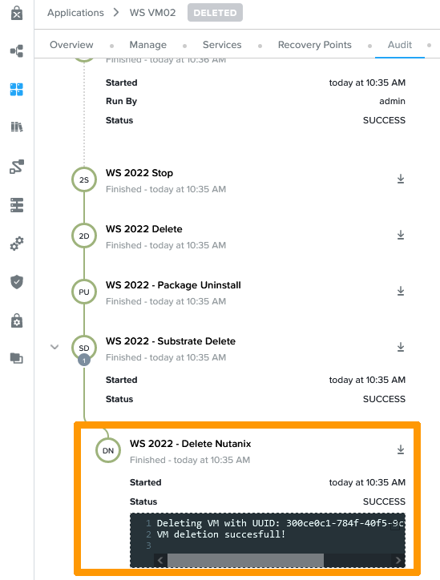The height and width of the screenshot is (580, 440).
Task: Download the WS 2022 Stop log
Action: coord(401,179)
